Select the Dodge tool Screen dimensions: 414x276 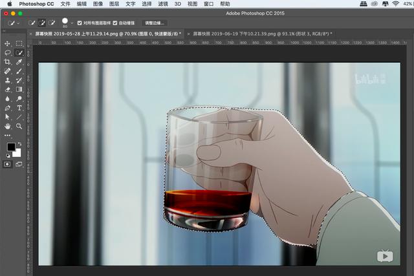click(19, 99)
